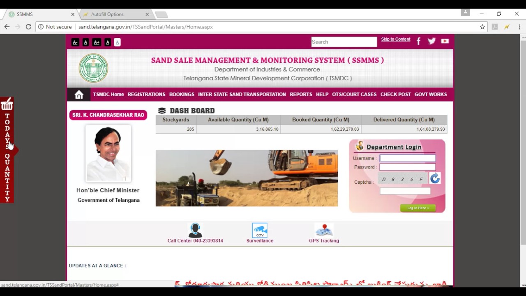Click the DASH BOARD heading
The height and width of the screenshot is (296, 526).
click(192, 111)
